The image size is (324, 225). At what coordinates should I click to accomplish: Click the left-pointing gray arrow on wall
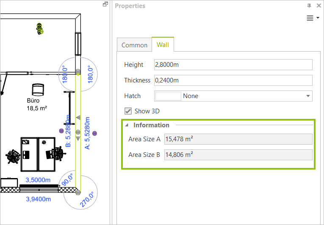(78, 118)
